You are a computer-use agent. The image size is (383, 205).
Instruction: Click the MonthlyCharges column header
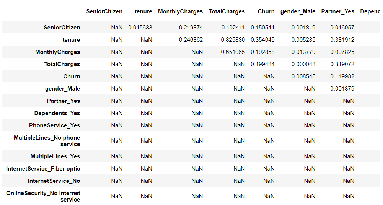pyautogui.click(x=180, y=11)
